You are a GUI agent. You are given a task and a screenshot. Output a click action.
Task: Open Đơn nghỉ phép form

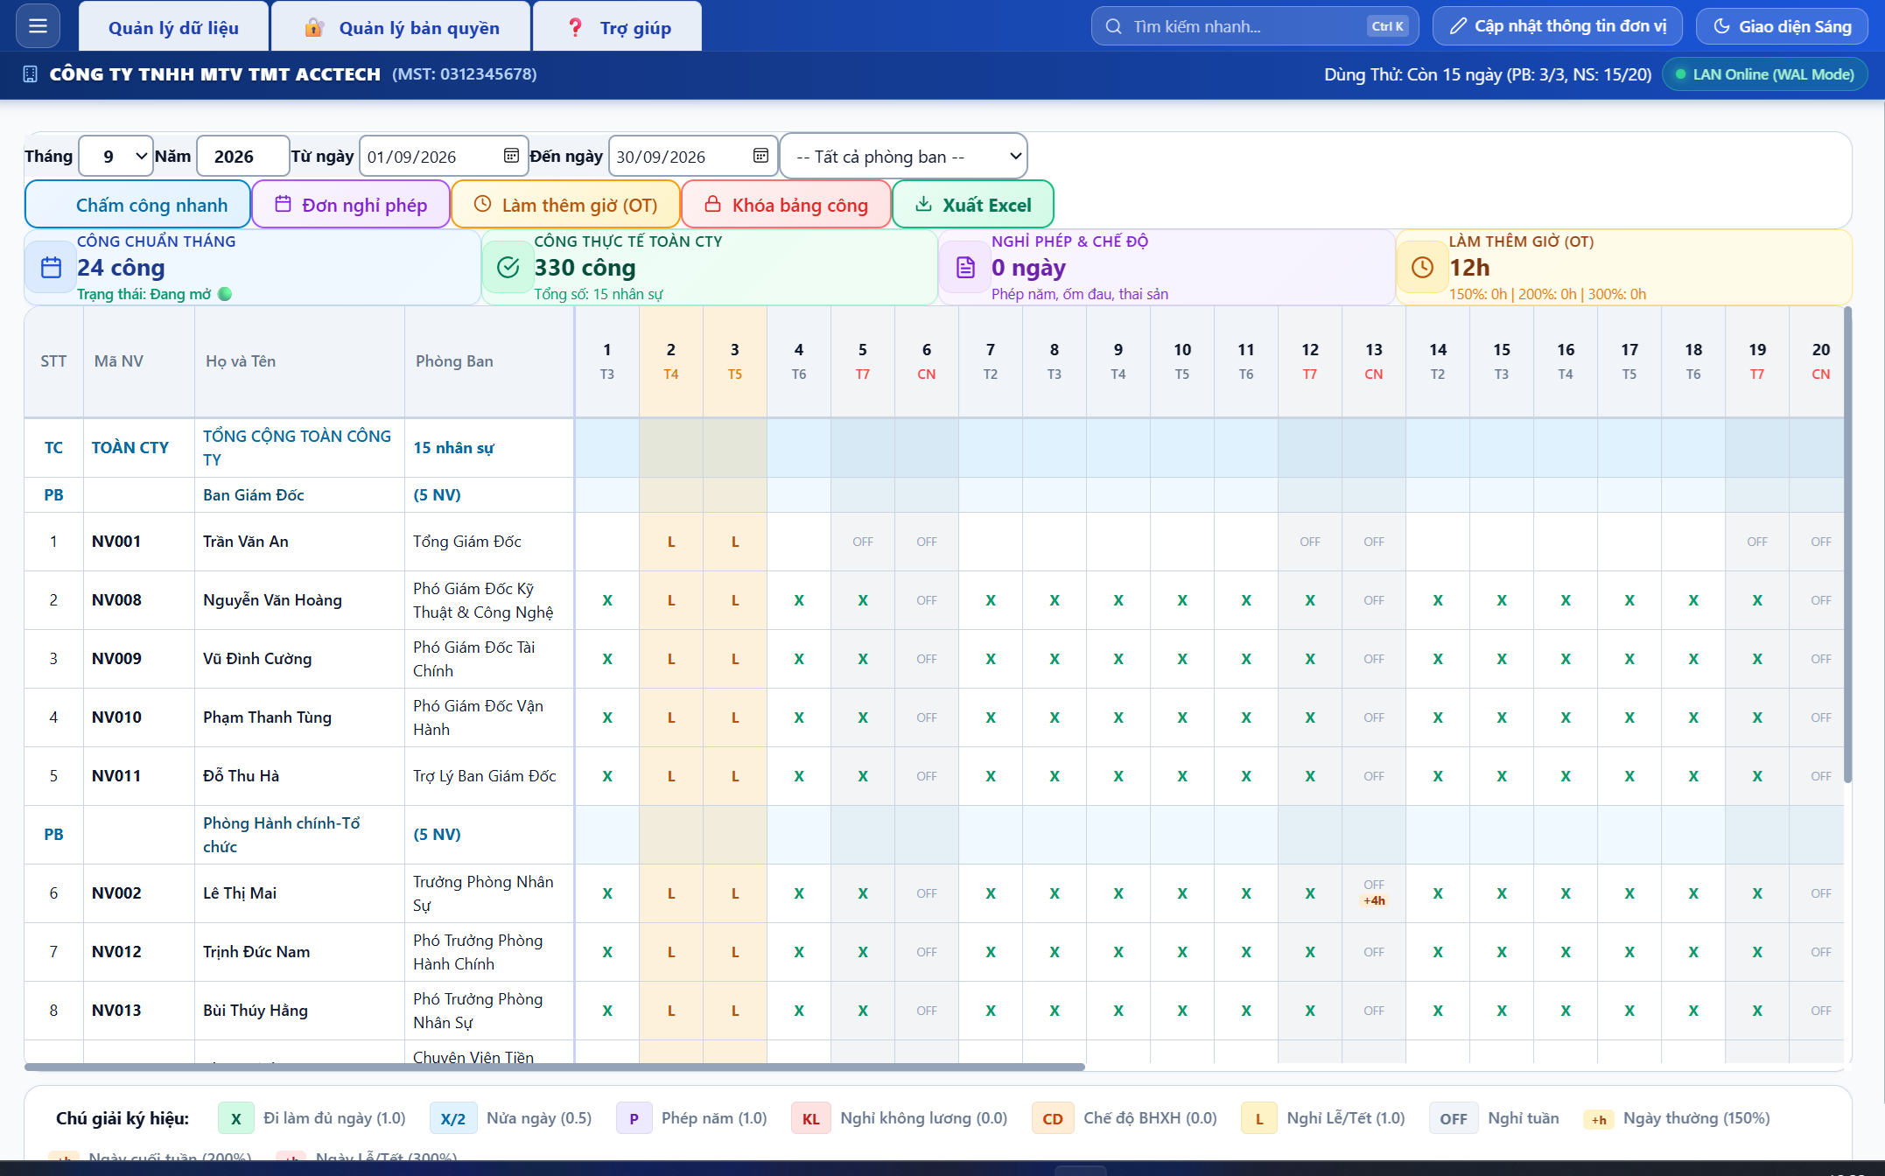tap(351, 205)
